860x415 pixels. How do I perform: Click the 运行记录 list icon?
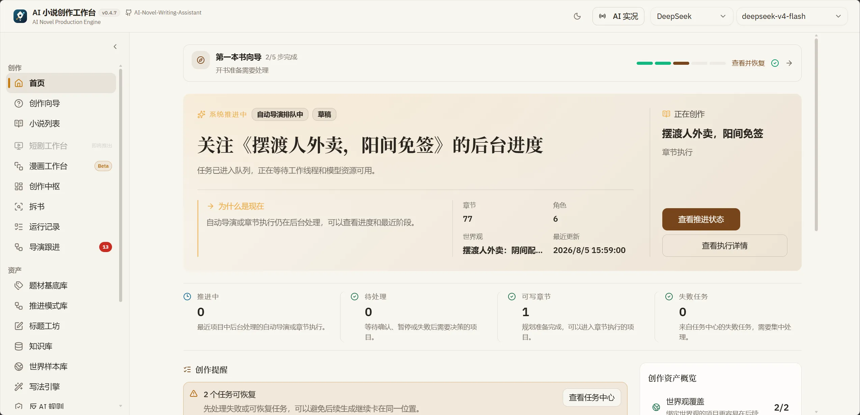click(19, 227)
